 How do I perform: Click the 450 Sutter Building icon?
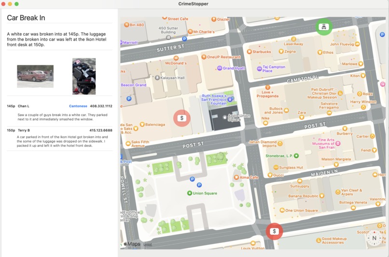(x=168, y=38)
